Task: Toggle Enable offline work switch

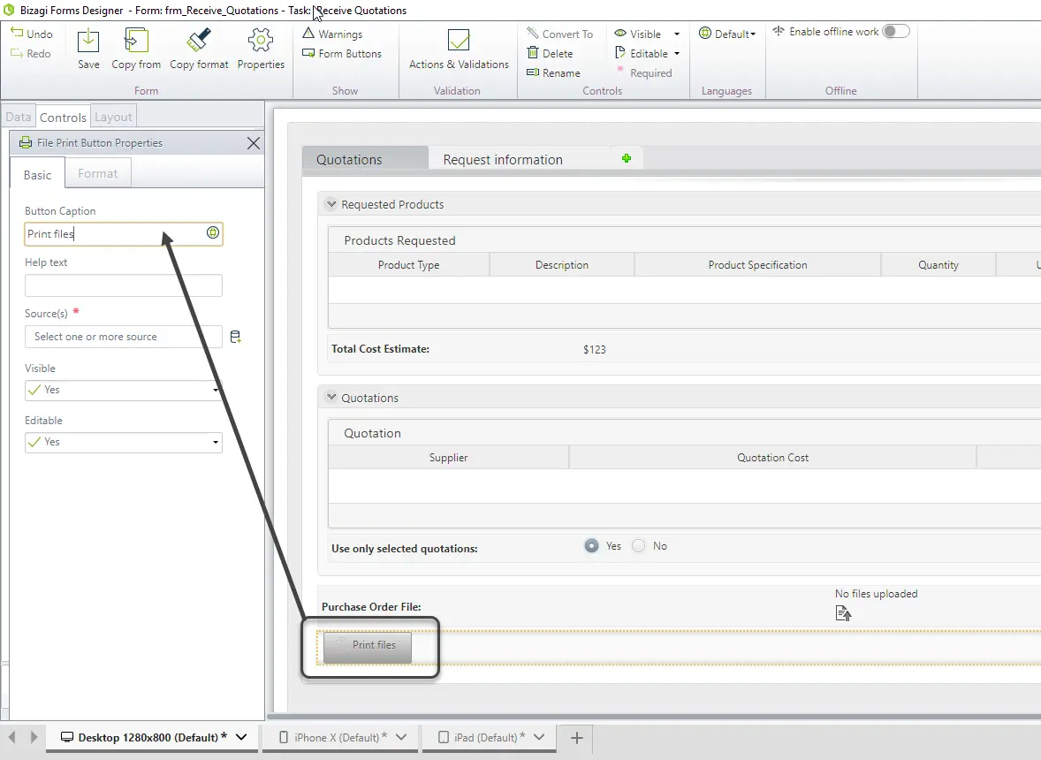Action: tap(895, 32)
